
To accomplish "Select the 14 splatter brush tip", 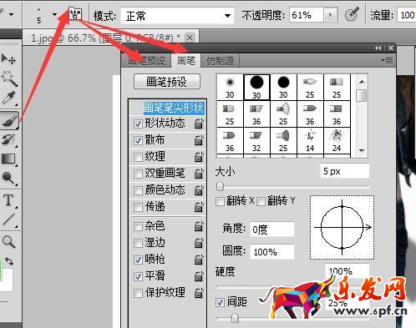I will 310,140.
